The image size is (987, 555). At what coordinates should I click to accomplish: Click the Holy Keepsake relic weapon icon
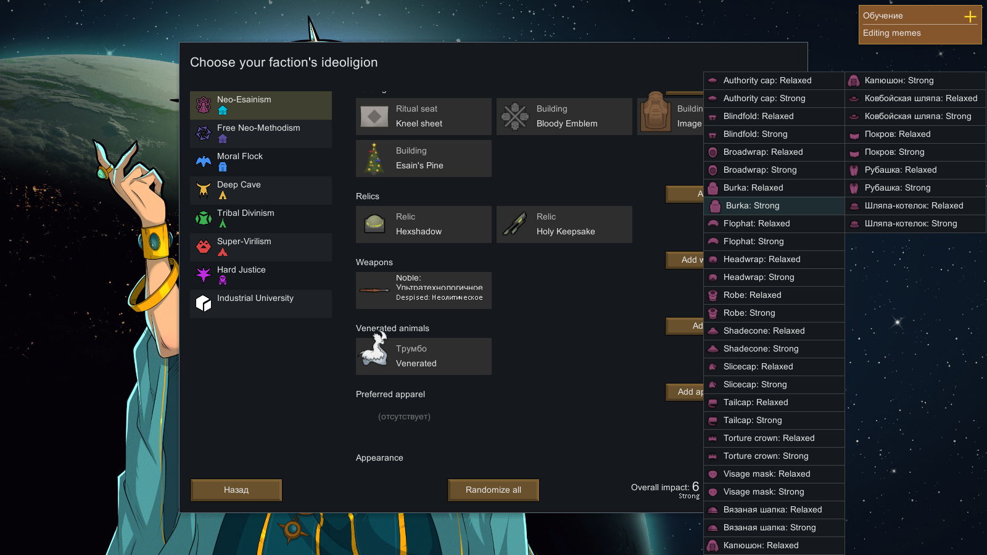(x=515, y=224)
